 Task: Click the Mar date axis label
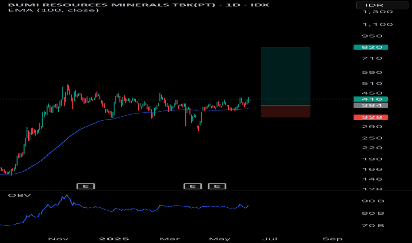[x=170, y=239]
